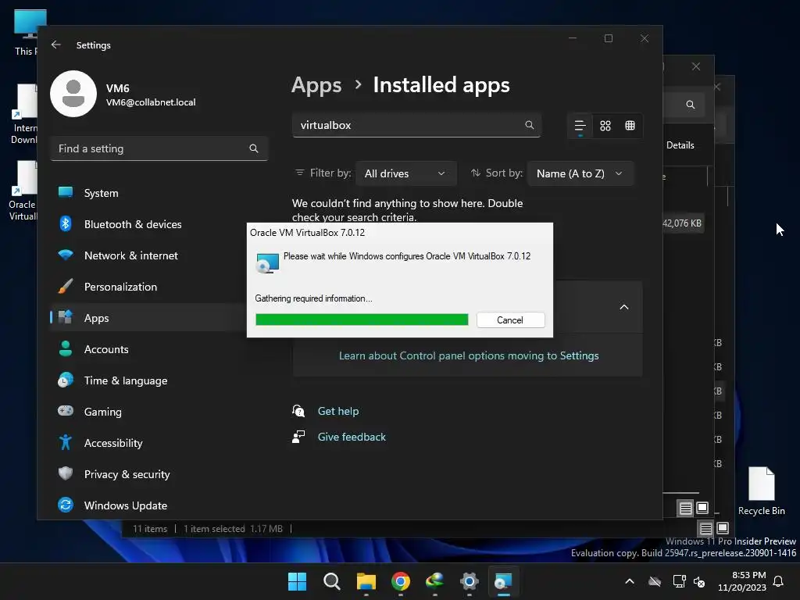Open the Get help link

pos(337,411)
